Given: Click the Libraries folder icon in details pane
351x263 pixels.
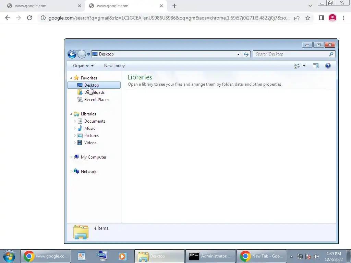Looking at the screenshot, I should coord(81,232).
